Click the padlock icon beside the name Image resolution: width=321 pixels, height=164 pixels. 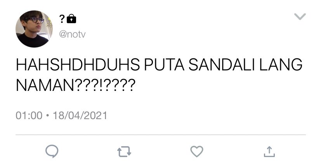(71, 19)
